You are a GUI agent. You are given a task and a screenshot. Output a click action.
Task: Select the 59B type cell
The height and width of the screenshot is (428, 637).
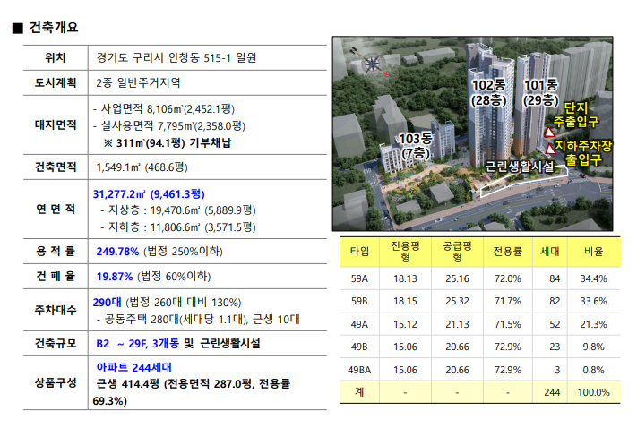pyautogui.click(x=359, y=302)
